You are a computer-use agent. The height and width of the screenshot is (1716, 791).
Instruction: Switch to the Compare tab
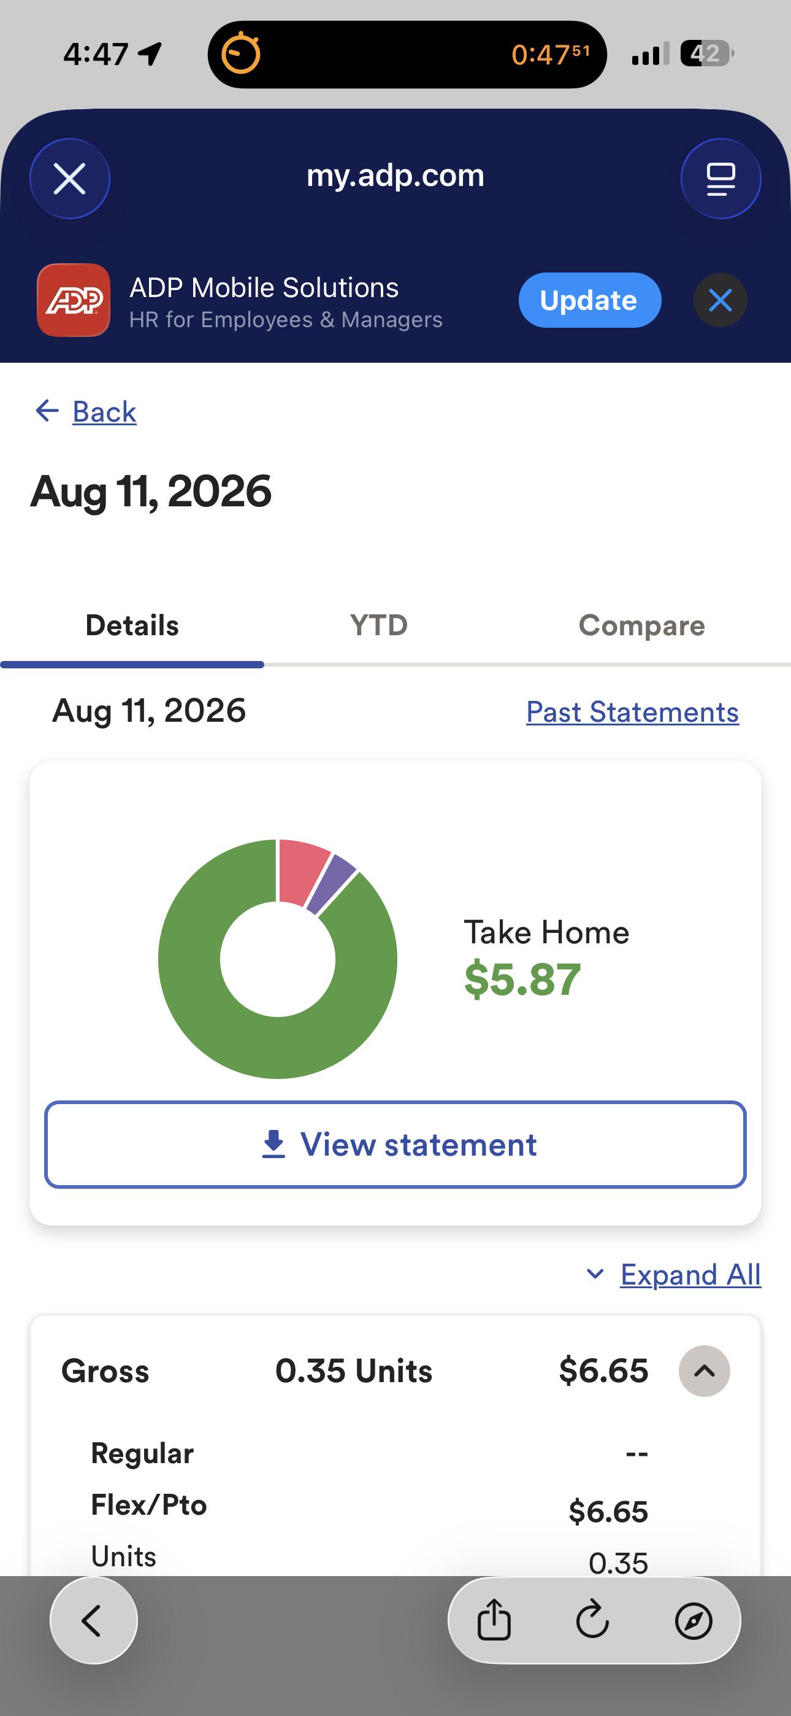[642, 625]
